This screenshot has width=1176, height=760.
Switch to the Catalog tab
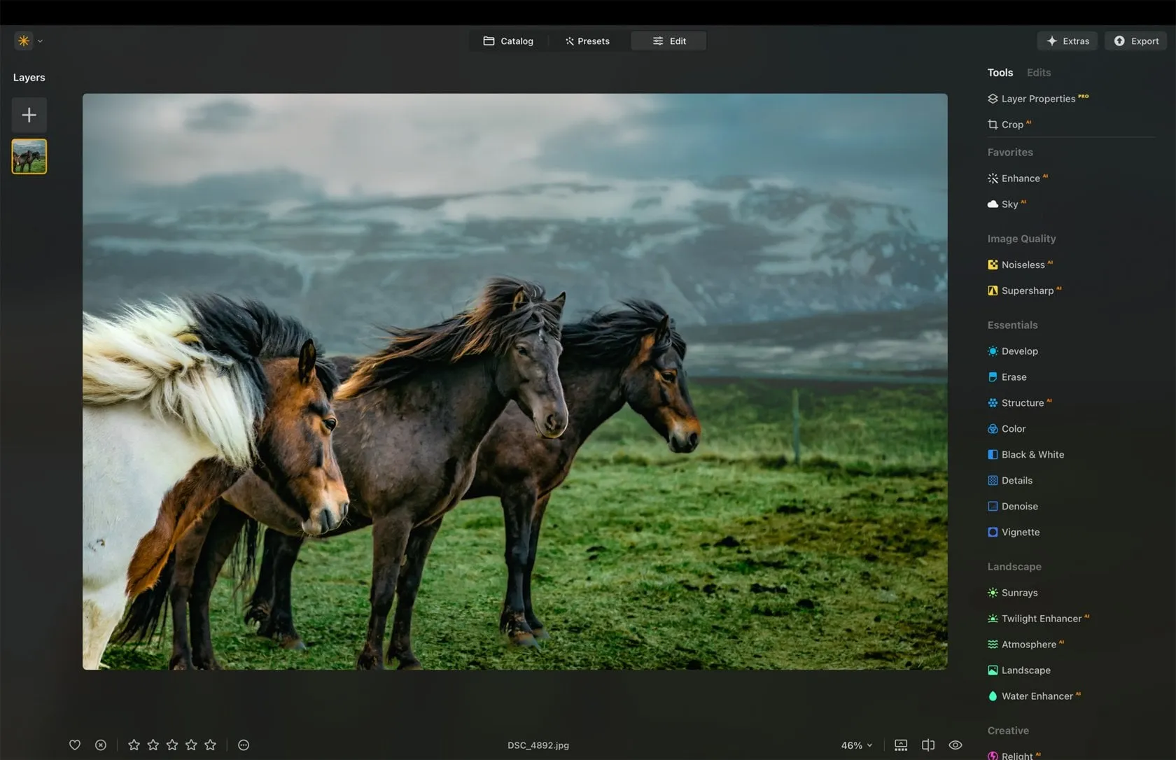point(508,41)
